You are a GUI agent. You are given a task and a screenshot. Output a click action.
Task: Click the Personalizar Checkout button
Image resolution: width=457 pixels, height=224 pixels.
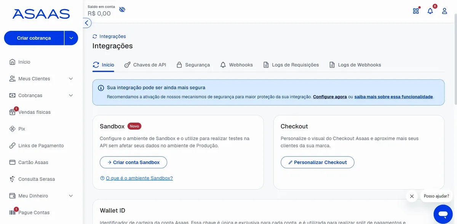(x=317, y=162)
